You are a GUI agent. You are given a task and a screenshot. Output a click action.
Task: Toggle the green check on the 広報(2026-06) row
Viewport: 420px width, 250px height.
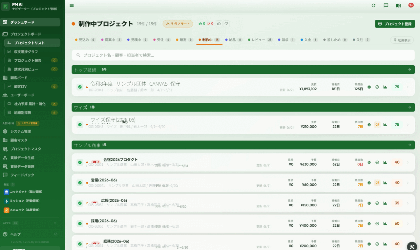(x=80, y=203)
